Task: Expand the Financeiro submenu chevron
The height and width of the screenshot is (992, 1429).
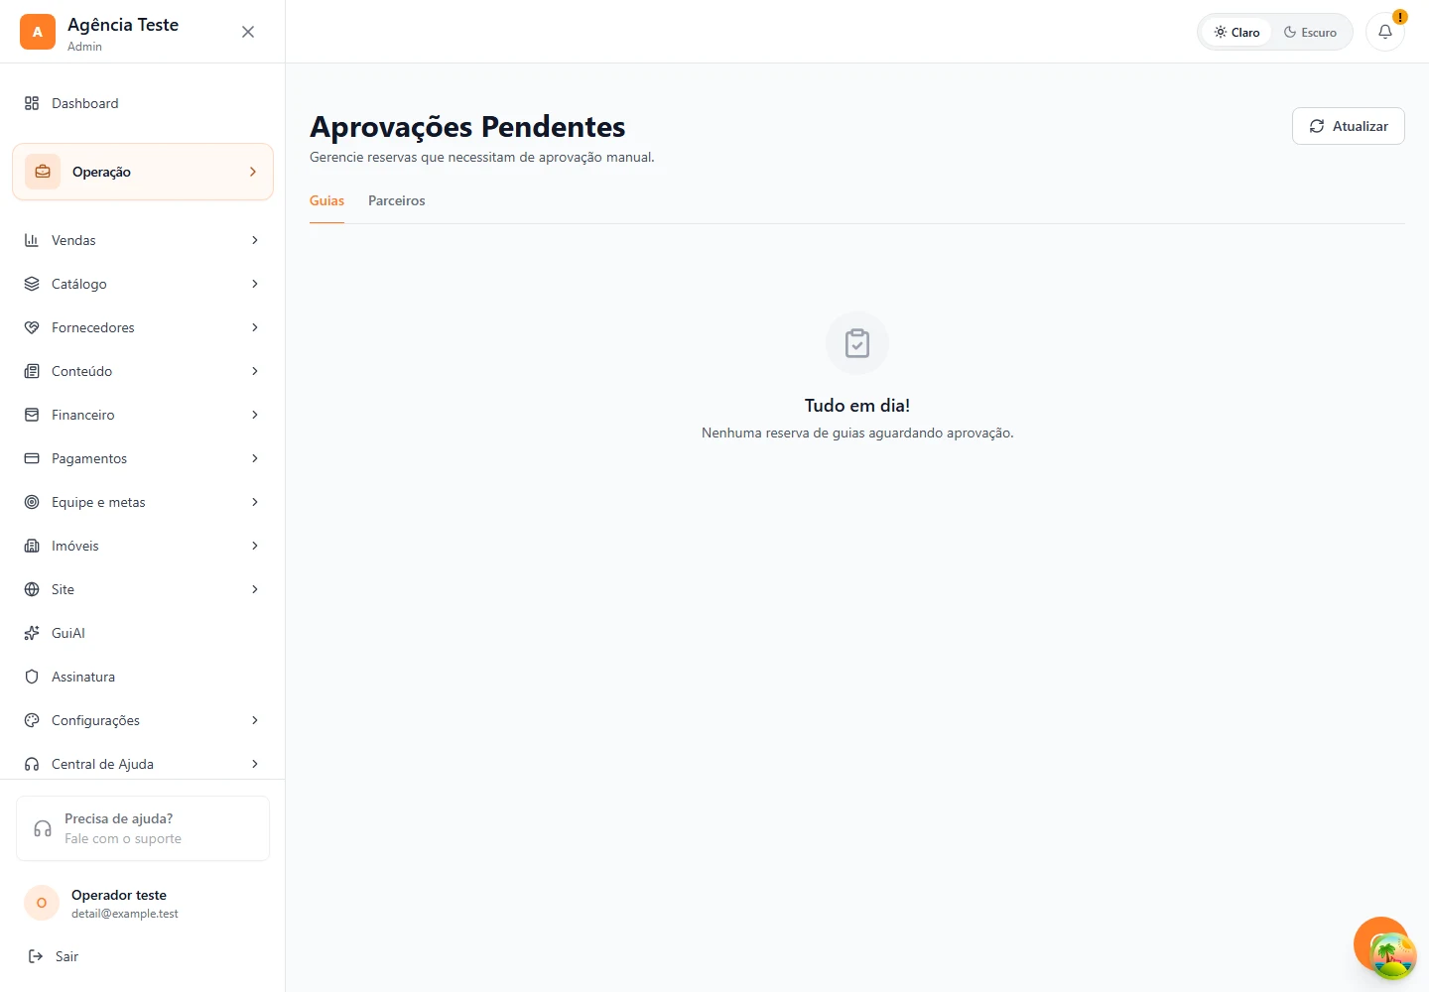Action: (255, 415)
